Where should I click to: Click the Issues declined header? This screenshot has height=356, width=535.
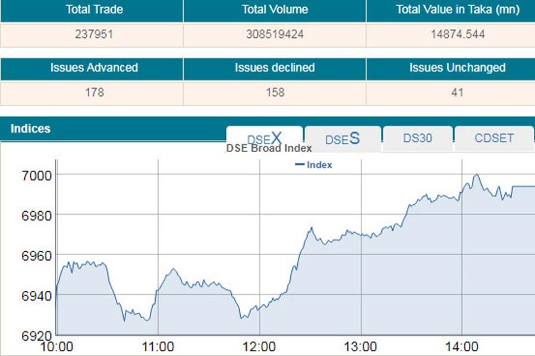275,68
